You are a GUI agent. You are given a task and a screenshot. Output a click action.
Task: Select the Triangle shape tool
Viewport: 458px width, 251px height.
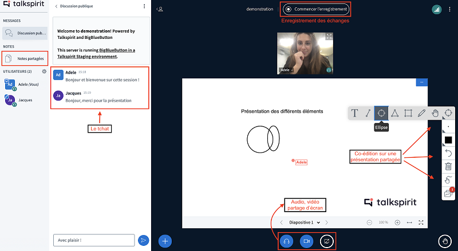click(394, 113)
